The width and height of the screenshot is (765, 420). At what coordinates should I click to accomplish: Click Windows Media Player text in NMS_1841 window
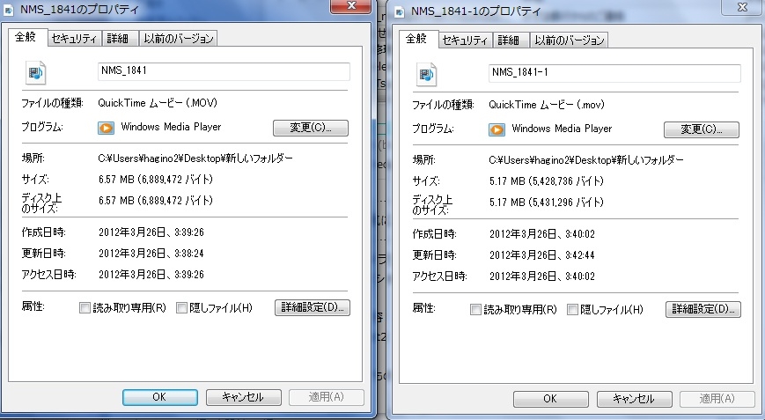pyautogui.click(x=172, y=127)
